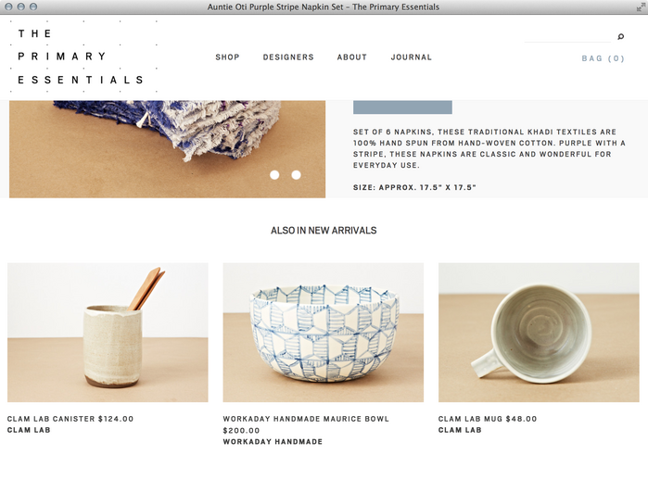
Task: Click into the search input field
Action: point(568,37)
